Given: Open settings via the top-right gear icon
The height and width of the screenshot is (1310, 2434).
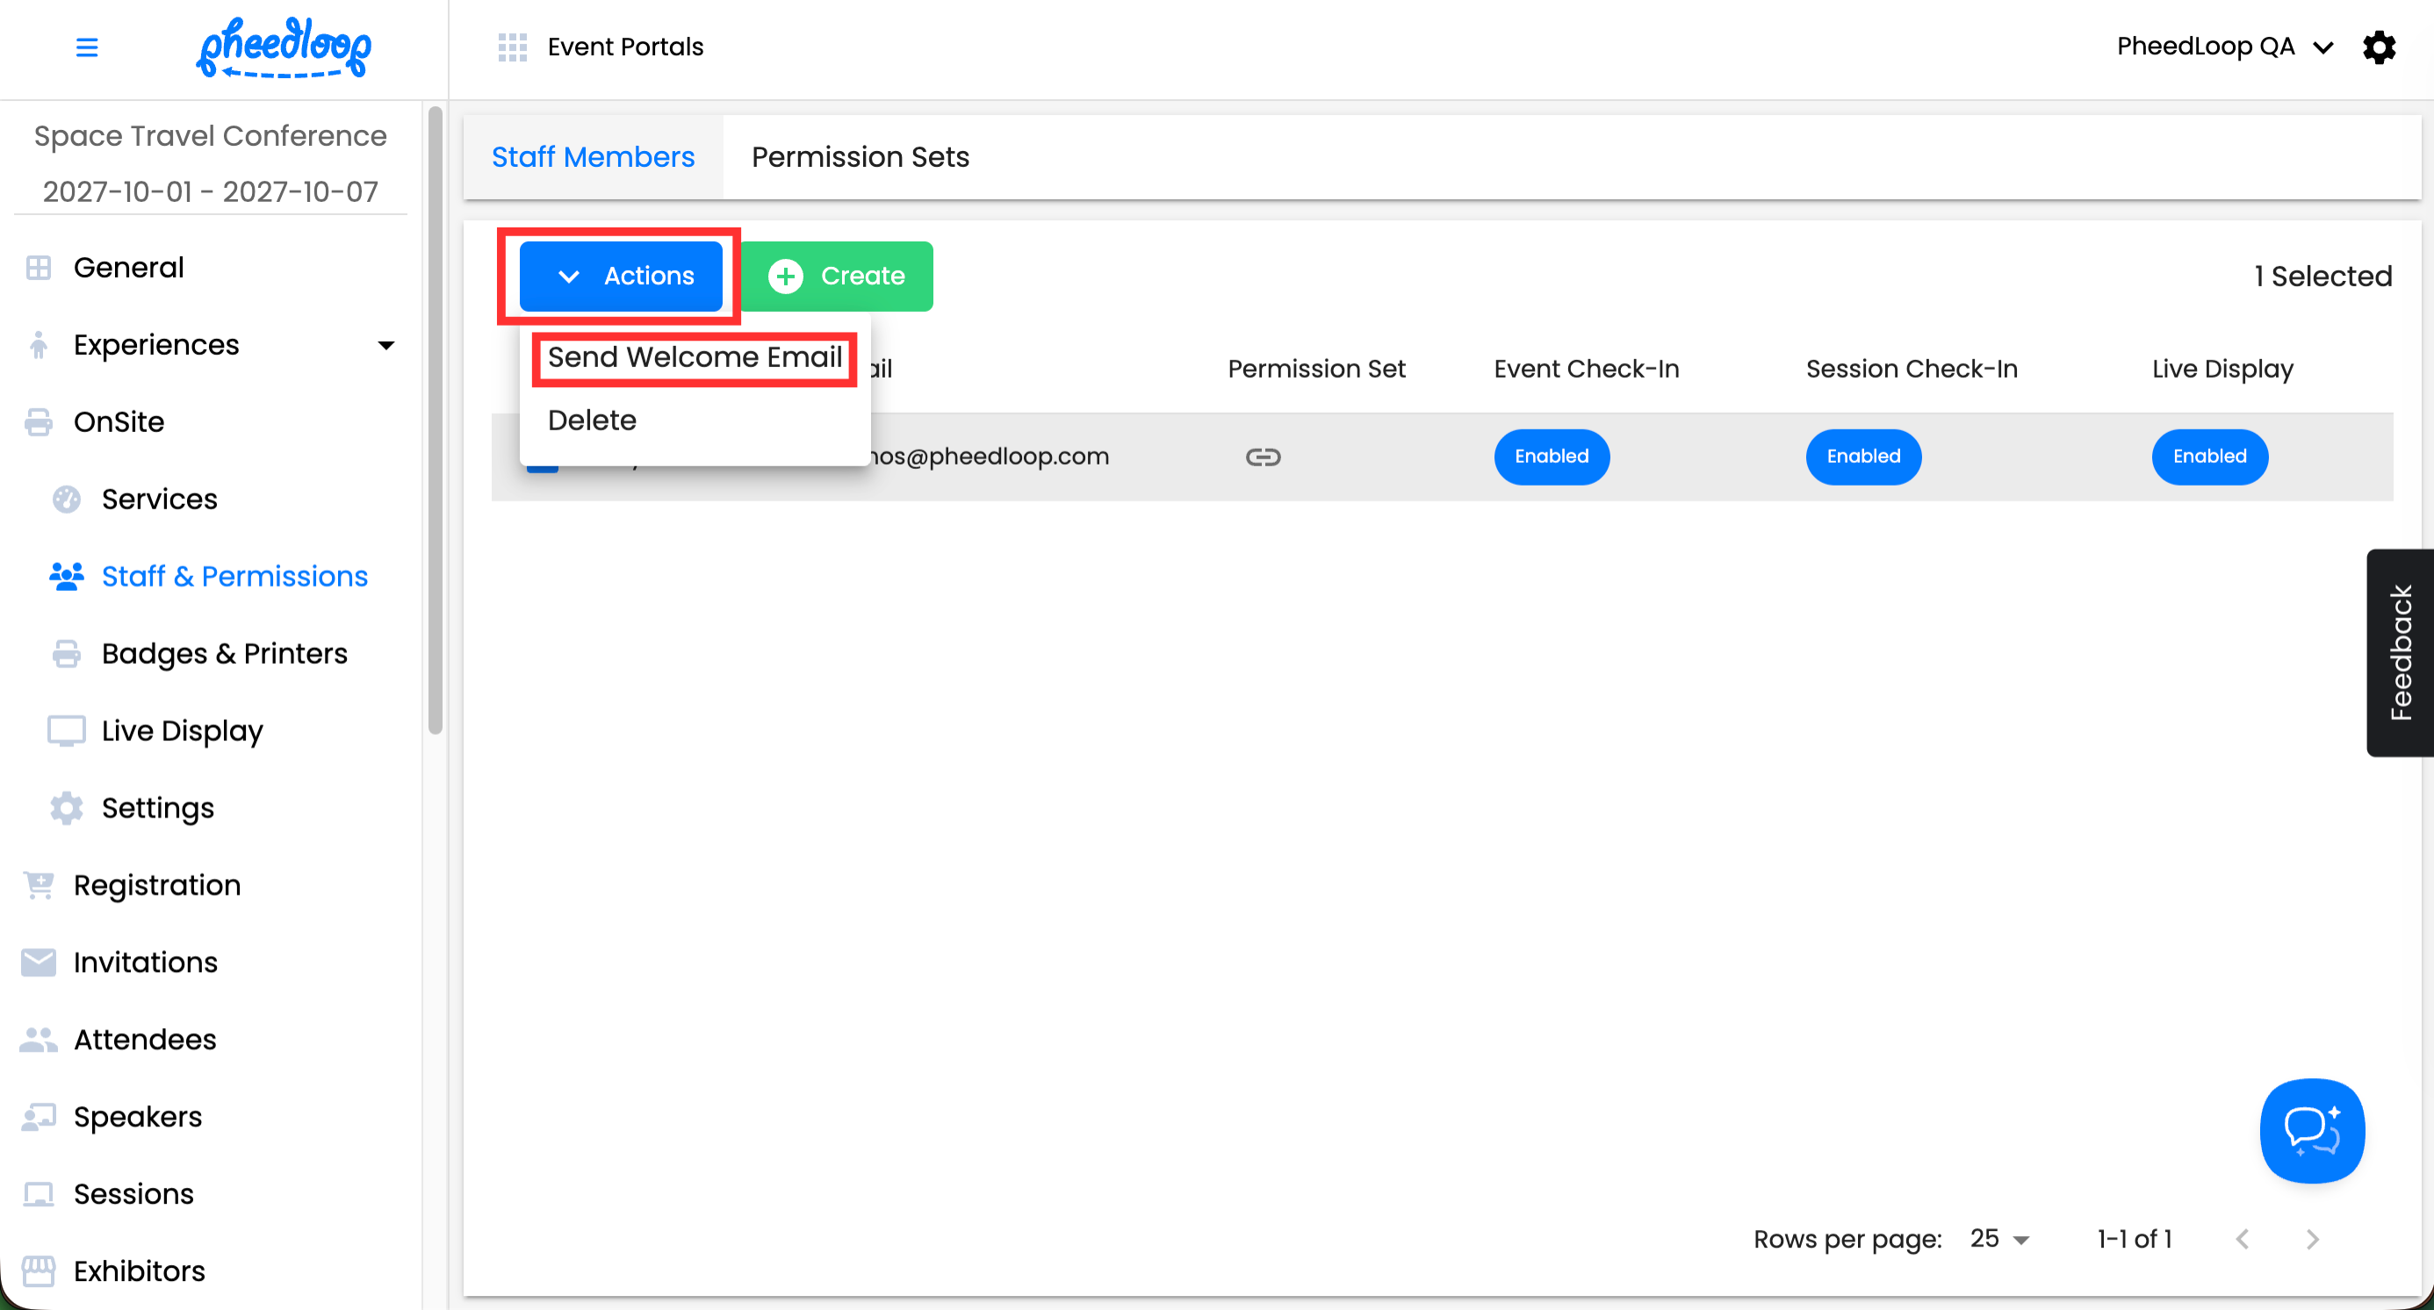Looking at the screenshot, I should click(2379, 47).
